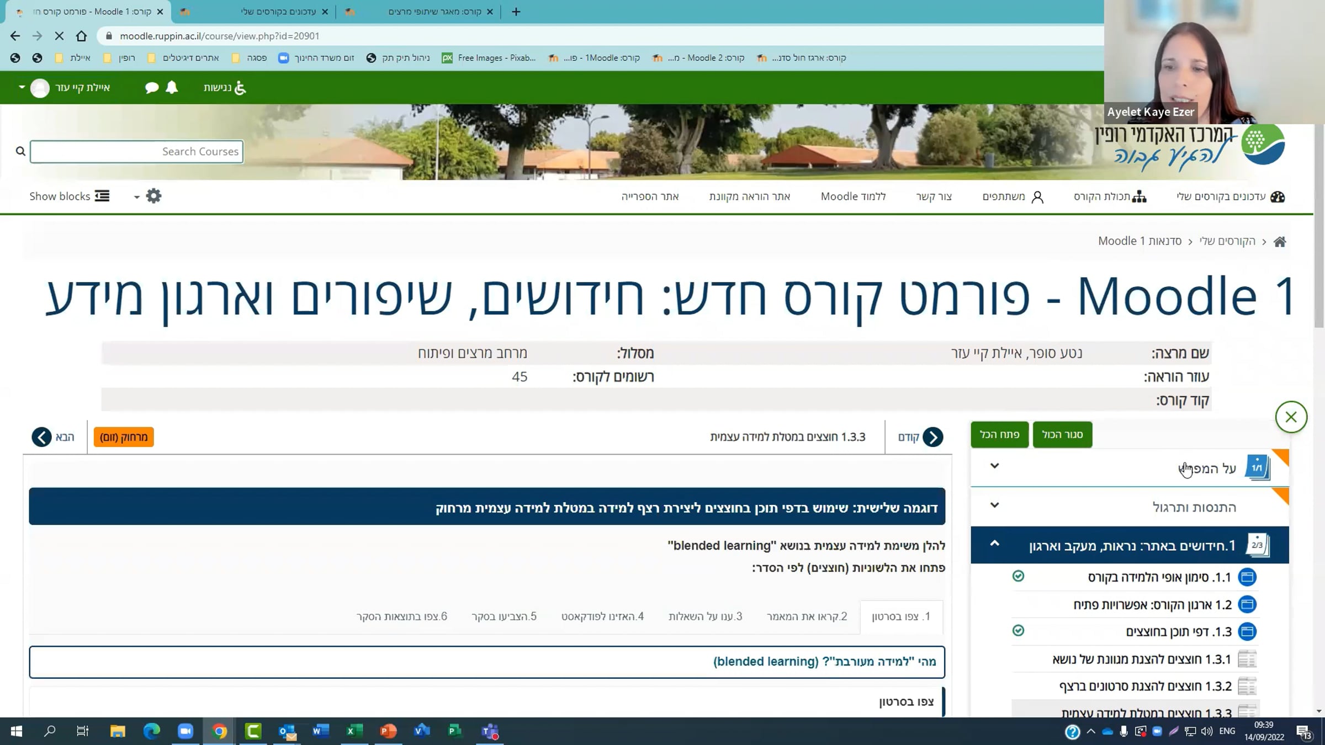Open the אתר הוראה מקוונת link
This screenshot has width=1325, height=745.
click(750, 196)
